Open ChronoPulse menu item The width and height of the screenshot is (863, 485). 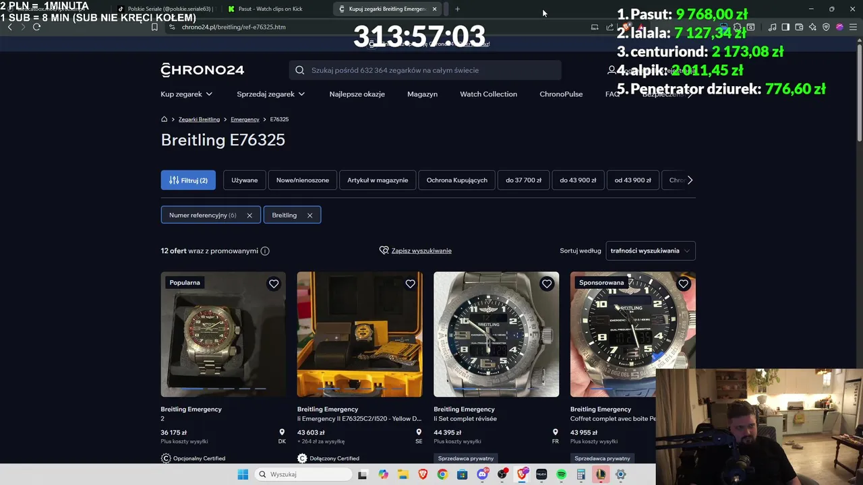point(561,94)
